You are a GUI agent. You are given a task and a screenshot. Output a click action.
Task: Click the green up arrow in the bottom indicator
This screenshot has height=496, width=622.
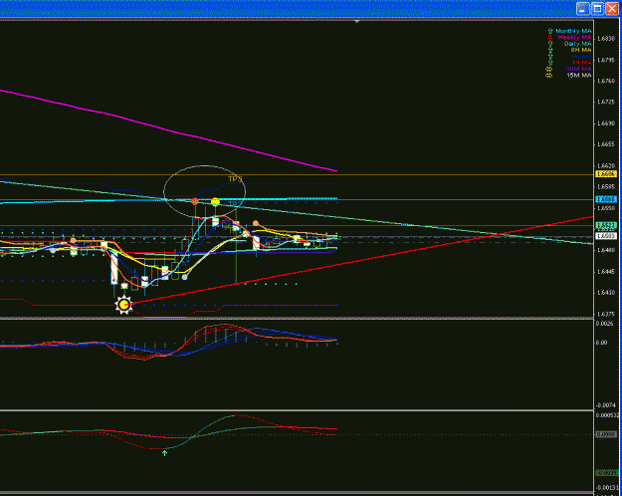click(164, 453)
